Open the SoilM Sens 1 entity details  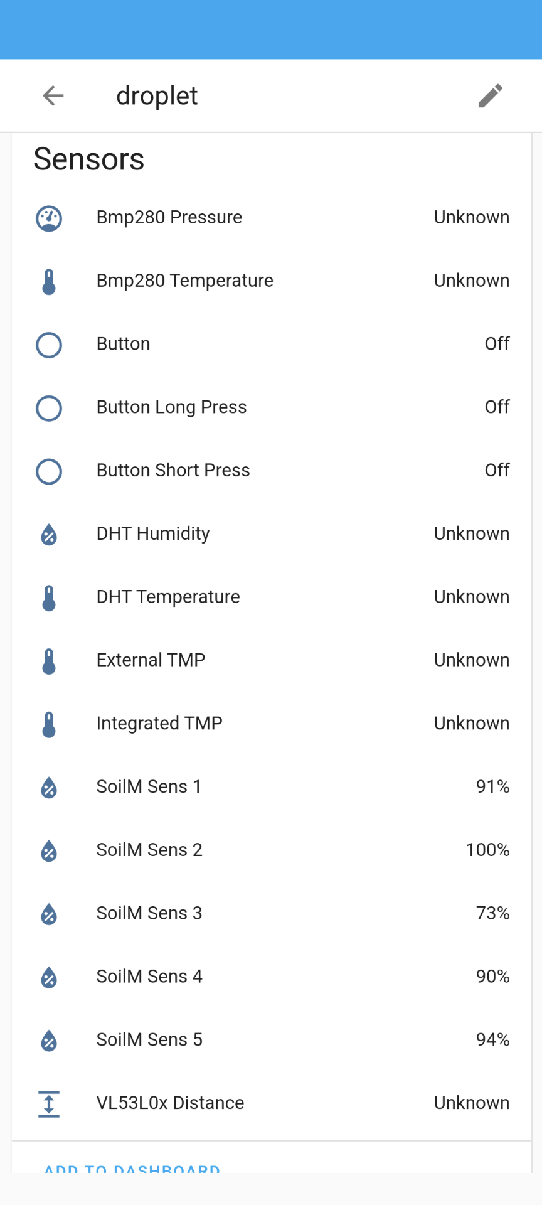pos(272,787)
